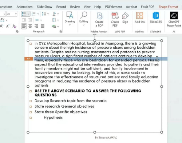Viewport: 182px width, 143px height.
Task: Click the Line Spacing icon
Action: [44, 14]
